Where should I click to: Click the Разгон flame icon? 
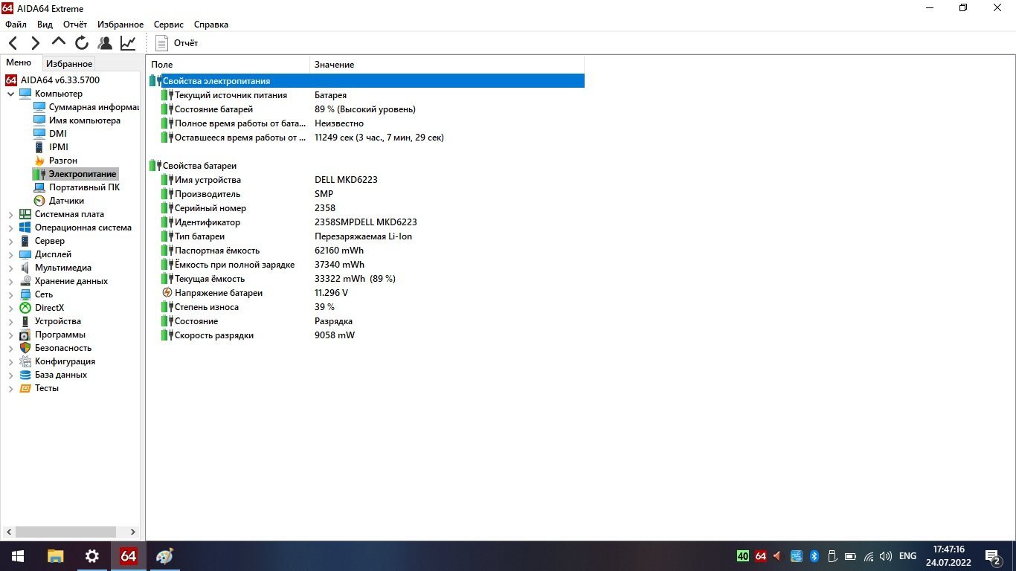point(39,161)
